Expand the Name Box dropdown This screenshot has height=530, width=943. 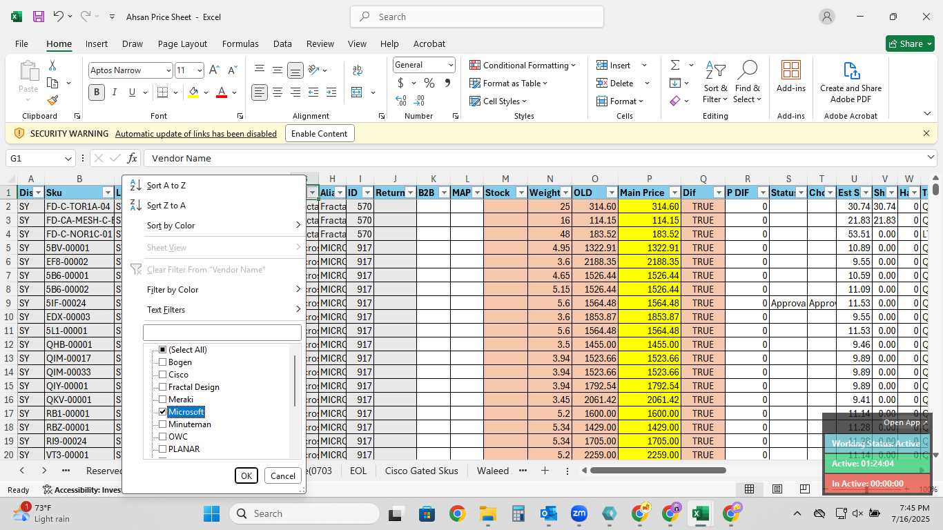(x=68, y=159)
